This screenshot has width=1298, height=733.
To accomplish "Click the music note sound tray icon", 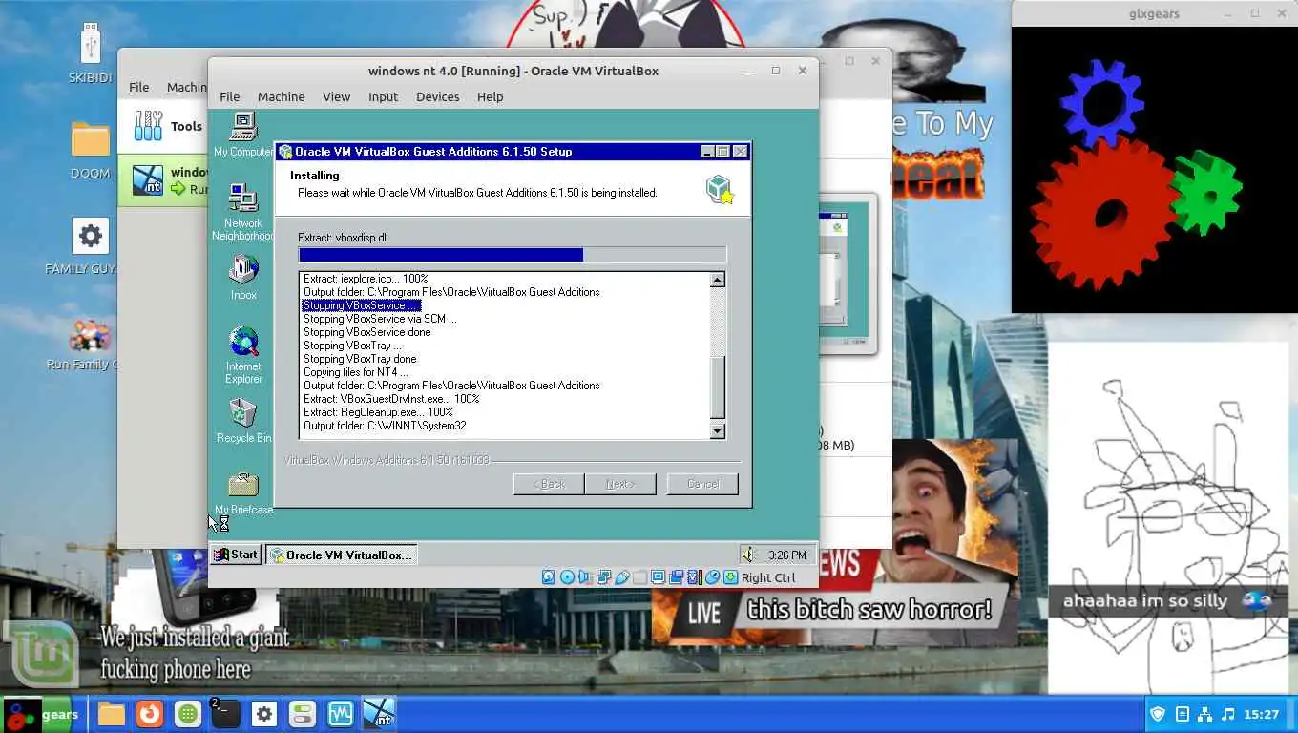I will pyautogui.click(x=1228, y=714).
